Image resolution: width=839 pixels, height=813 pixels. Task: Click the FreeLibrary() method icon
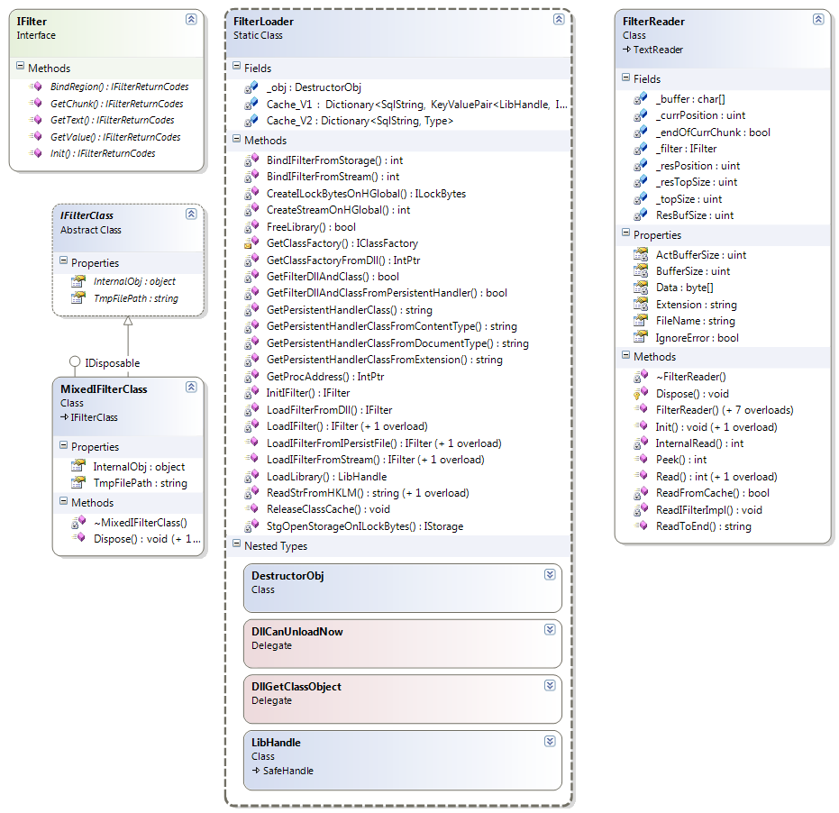pyautogui.click(x=251, y=227)
